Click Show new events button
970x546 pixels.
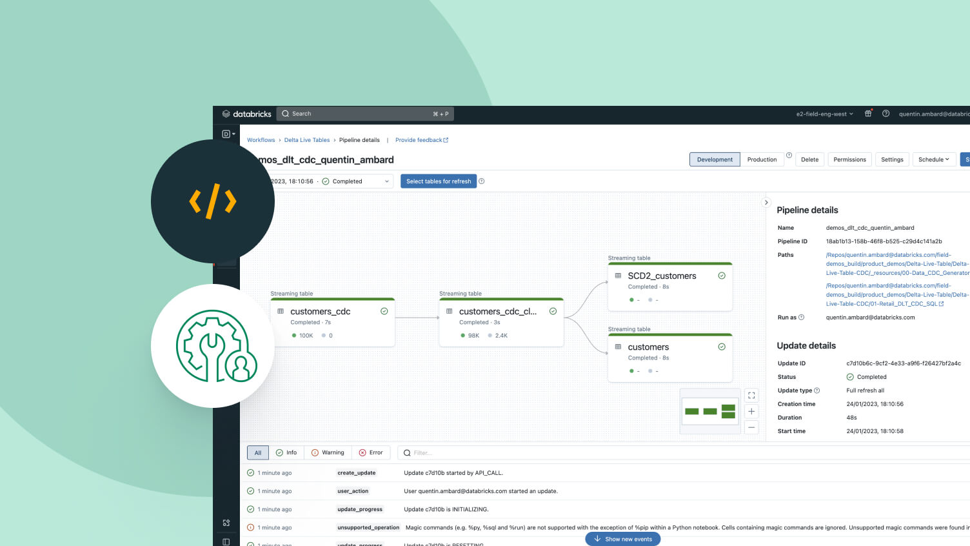(x=623, y=539)
